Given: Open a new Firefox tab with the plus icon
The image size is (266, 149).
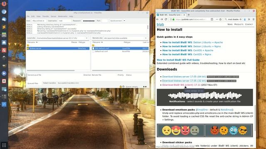Looking at the screenshot, I should coord(189,15).
